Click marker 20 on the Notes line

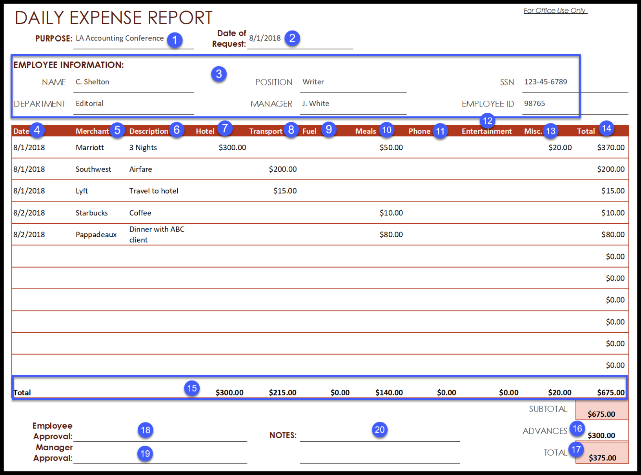(379, 430)
